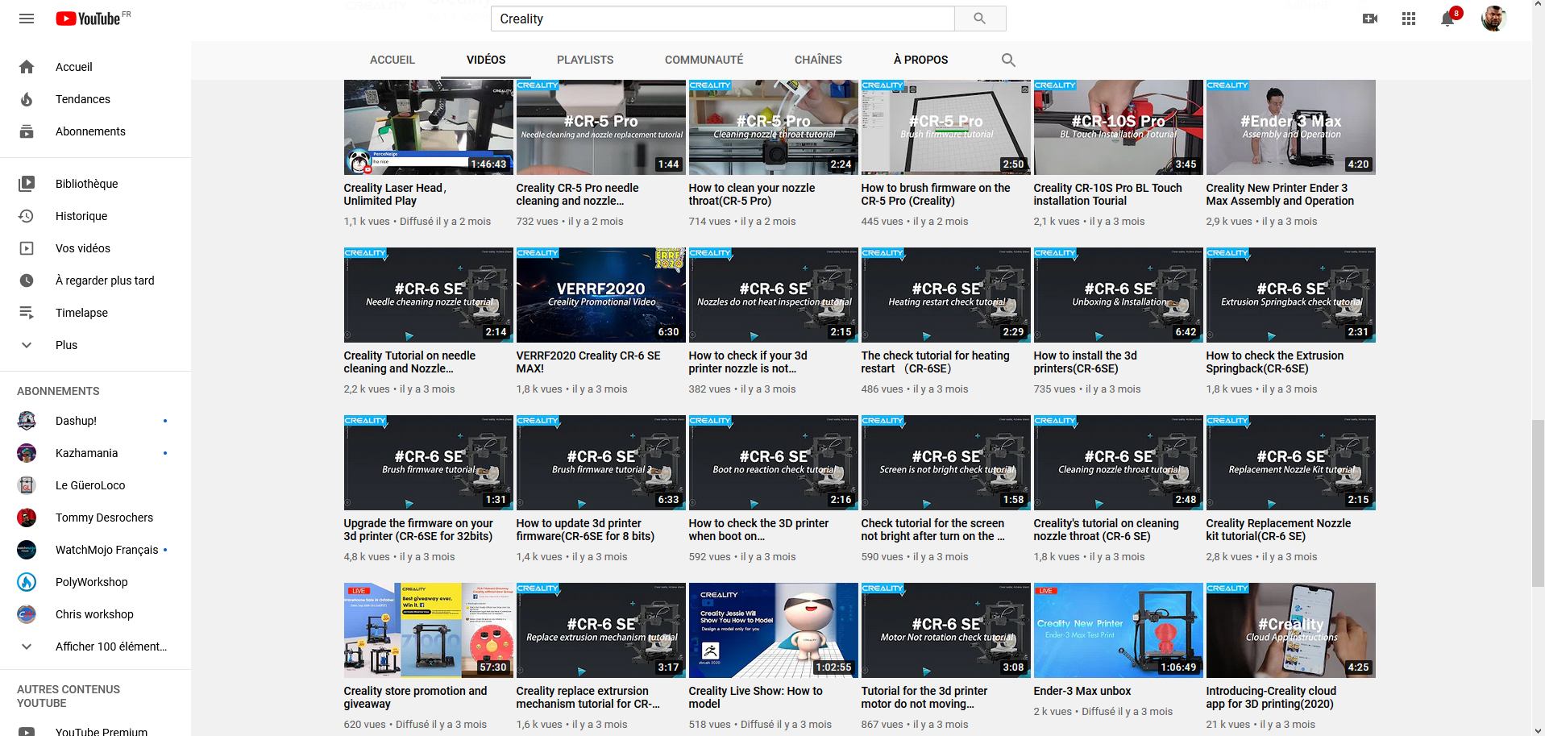The image size is (1545, 736).
Task: Open Creality Laser Head, Unlimited Play title
Action: pyautogui.click(x=395, y=194)
